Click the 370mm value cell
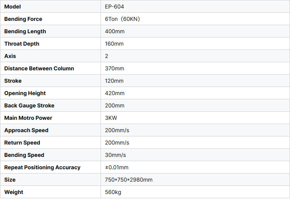Screen dimensions: 290x199 tap(114, 68)
